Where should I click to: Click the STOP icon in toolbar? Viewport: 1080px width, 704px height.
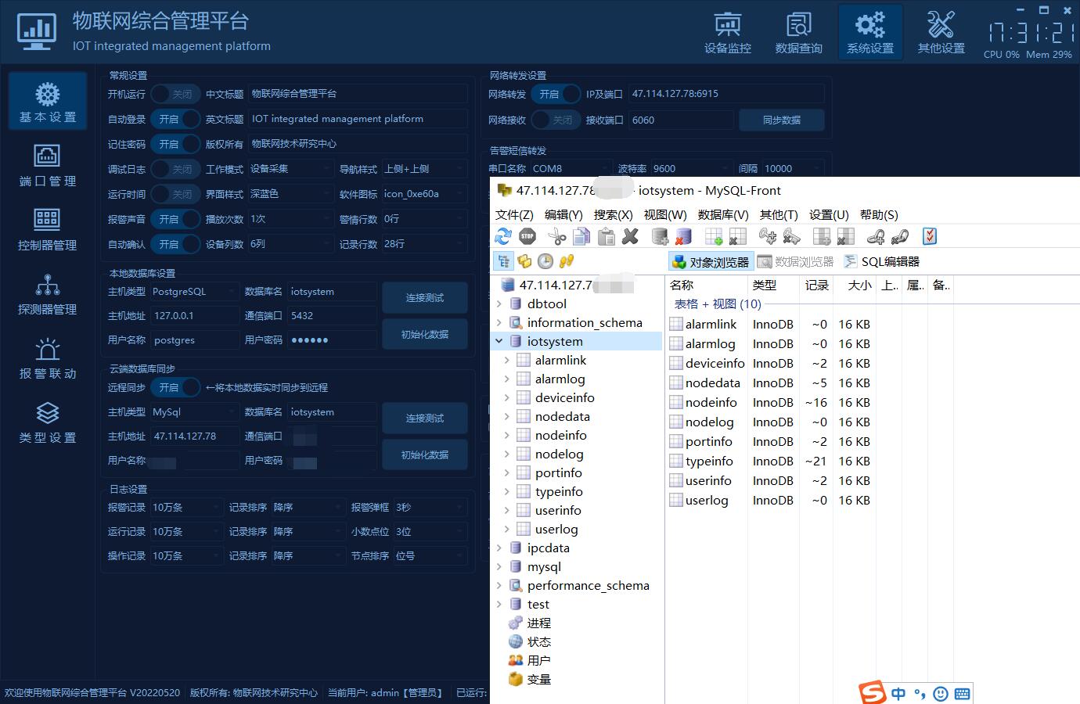(x=527, y=236)
